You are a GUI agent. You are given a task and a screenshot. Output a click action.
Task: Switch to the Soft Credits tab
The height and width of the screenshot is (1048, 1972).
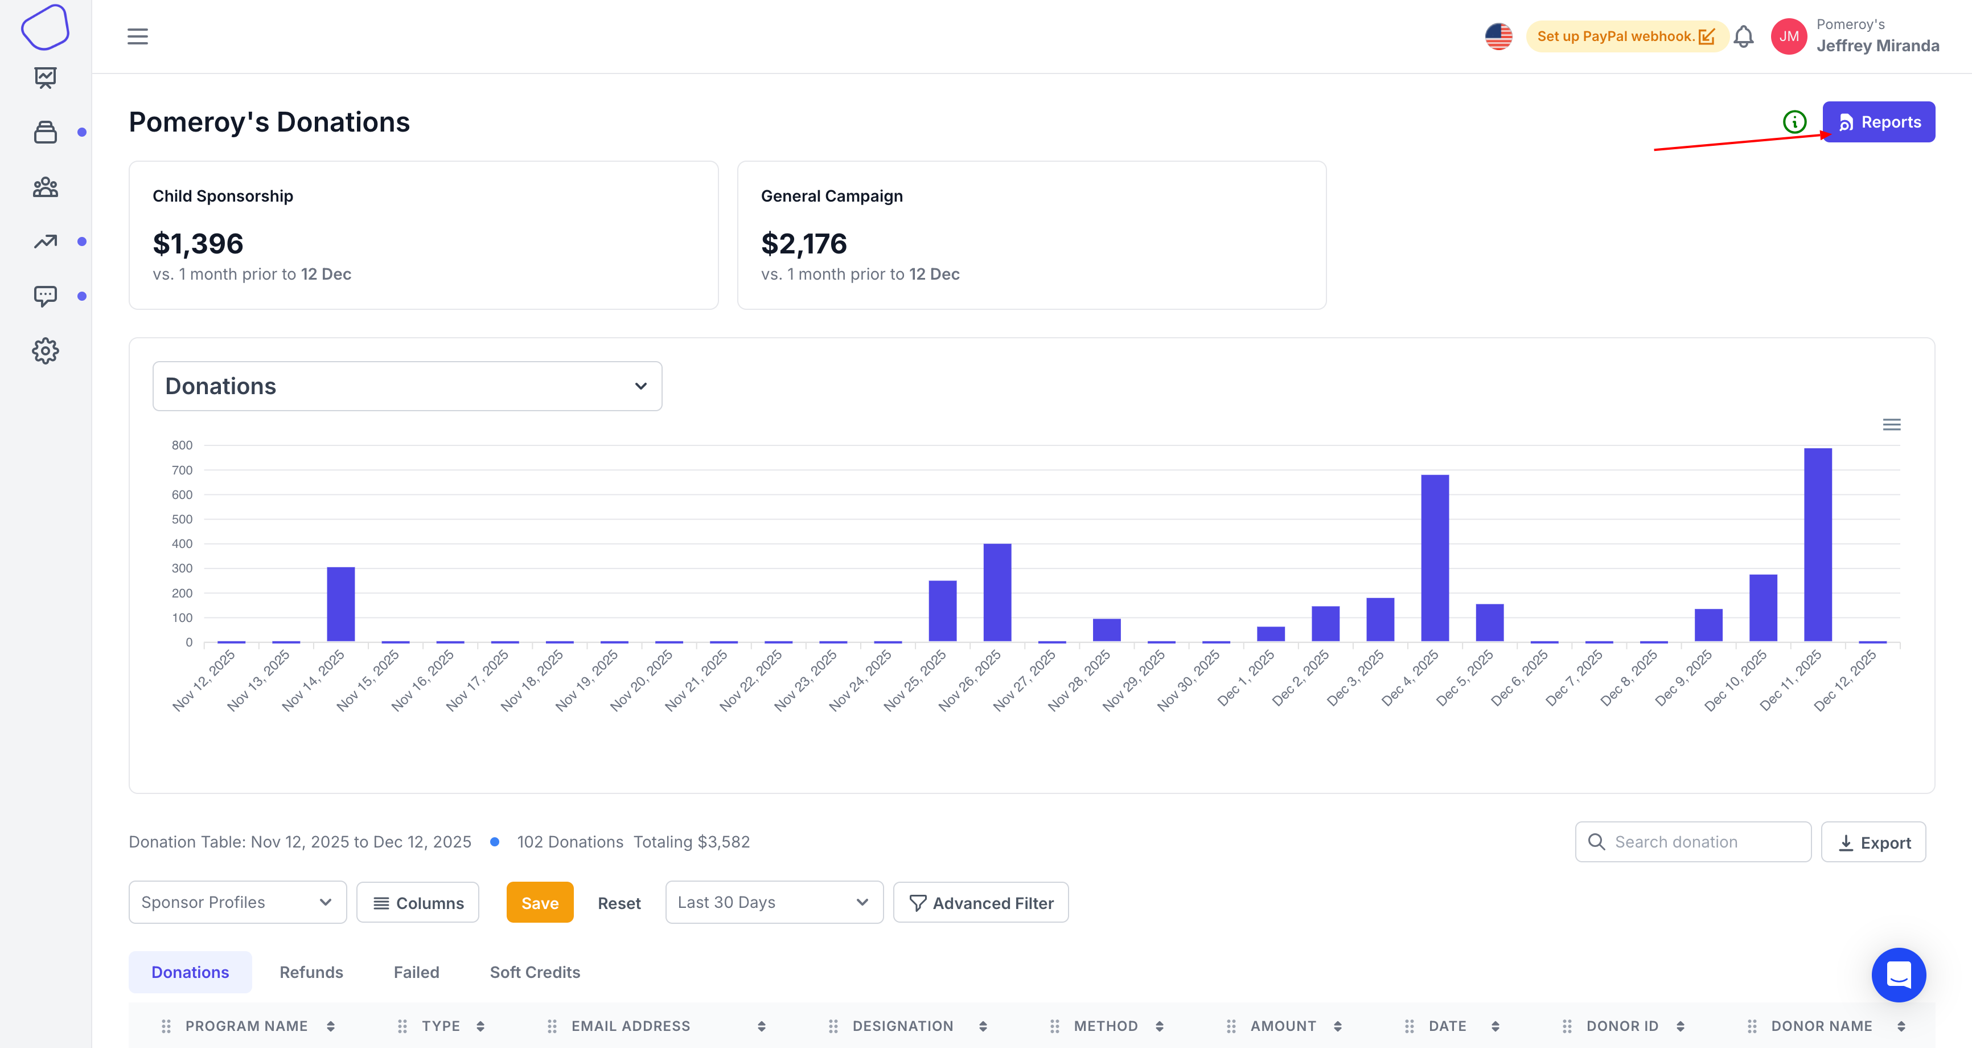point(535,972)
